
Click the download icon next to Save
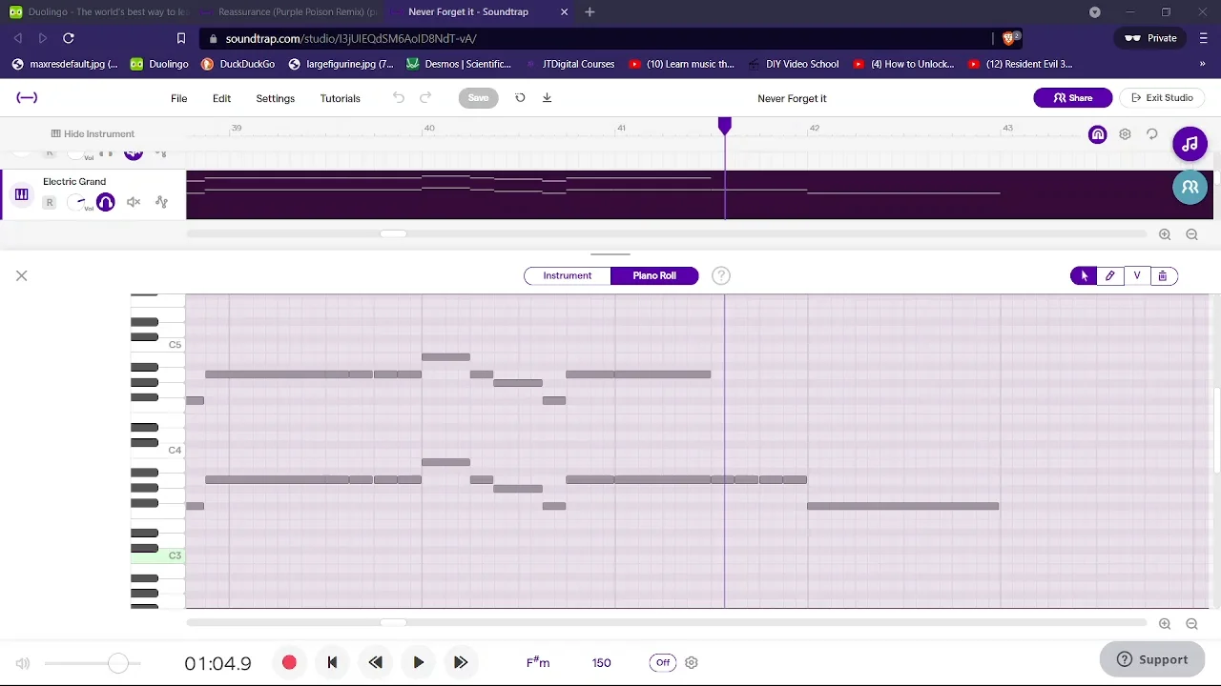pos(547,98)
